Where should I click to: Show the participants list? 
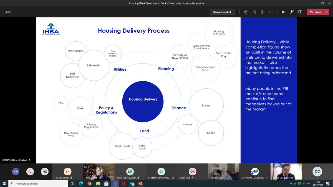coord(246,12)
